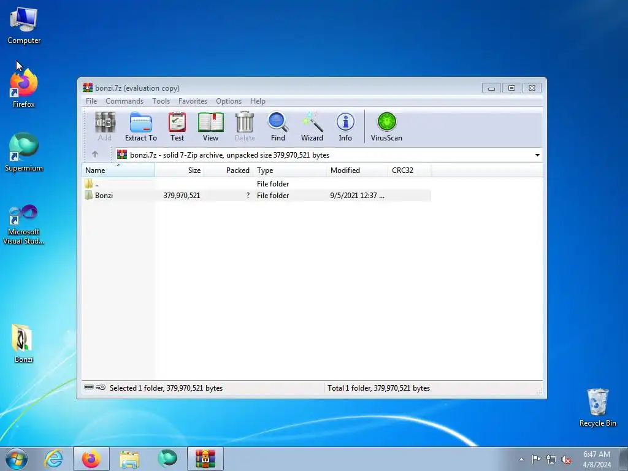
Task: Click the 9/5/2021 12:37 modified date
Action: (x=358, y=196)
